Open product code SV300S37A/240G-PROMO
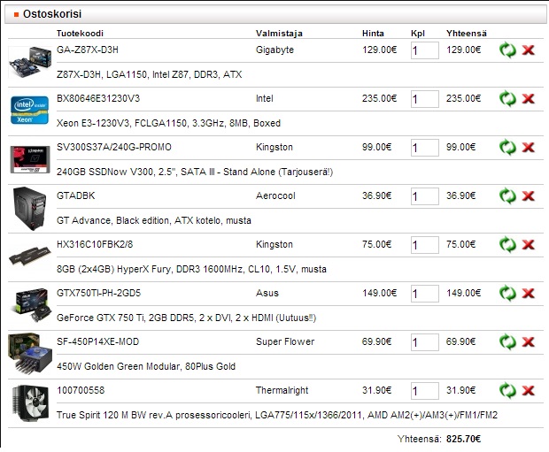The image size is (549, 452). [114, 148]
